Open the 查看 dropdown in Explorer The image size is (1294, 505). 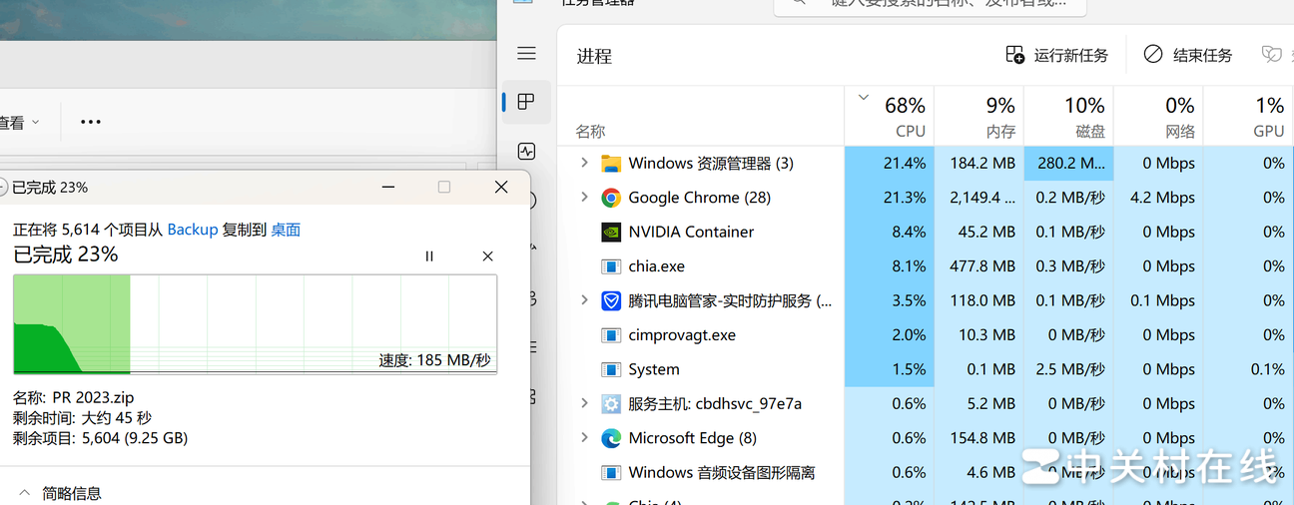[x=20, y=122]
